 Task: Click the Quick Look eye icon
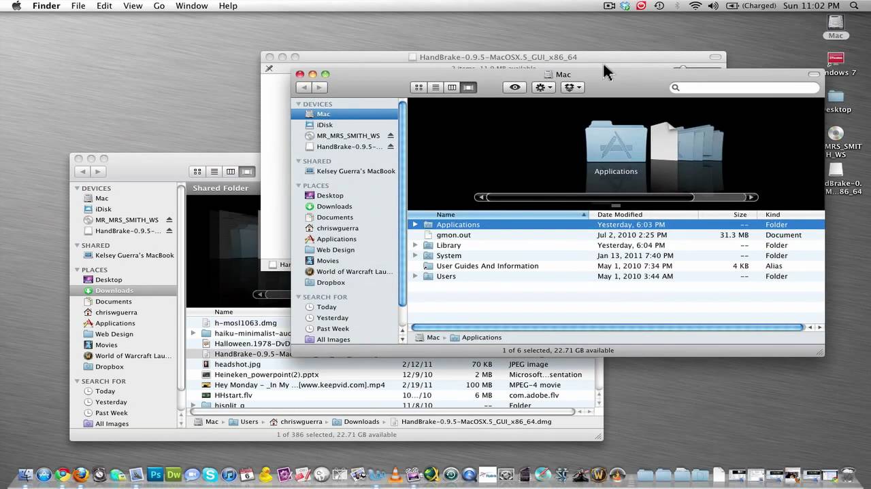514,87
